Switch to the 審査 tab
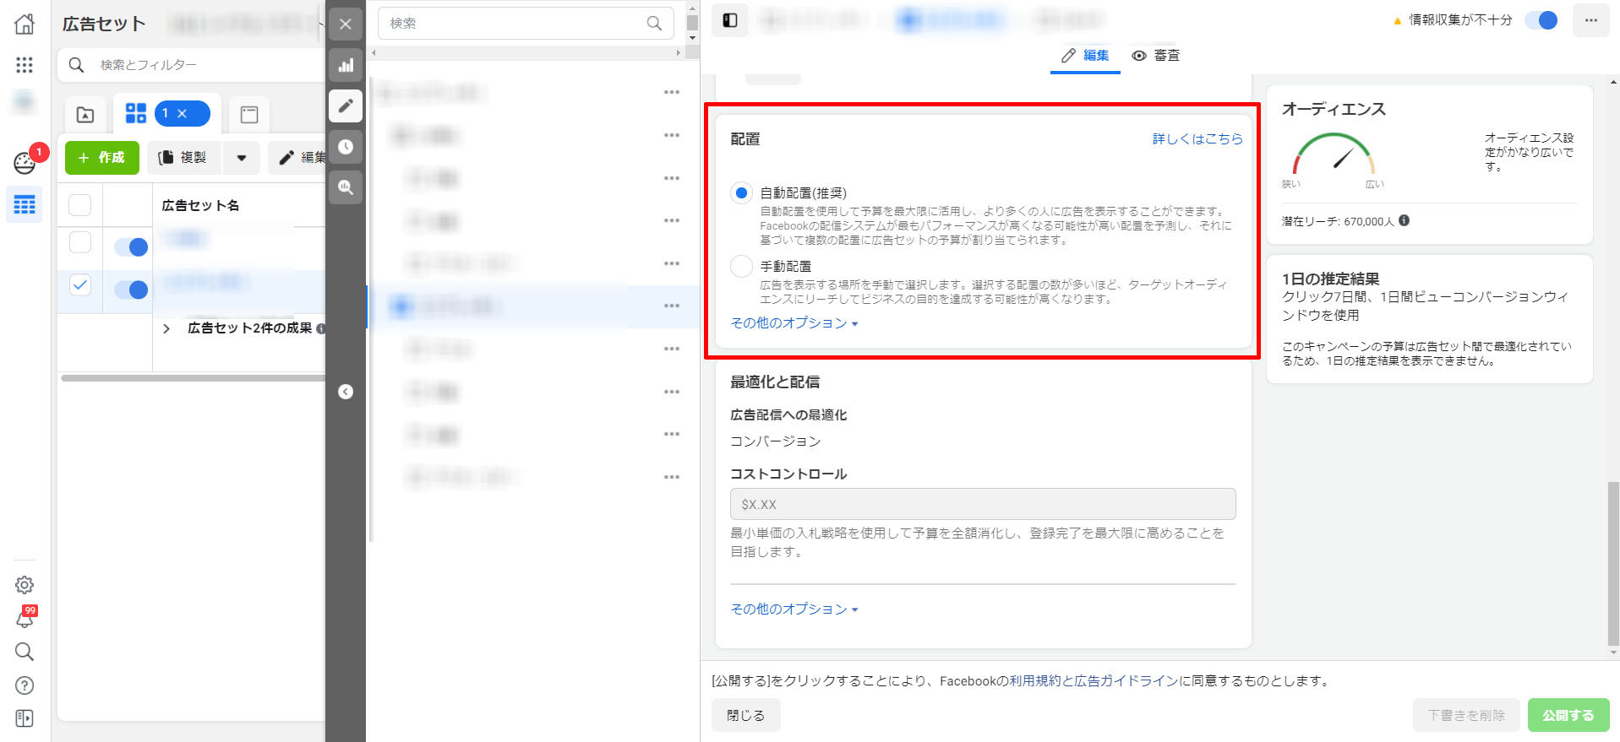The image size is (1620, 742). tap(1155, 55)
